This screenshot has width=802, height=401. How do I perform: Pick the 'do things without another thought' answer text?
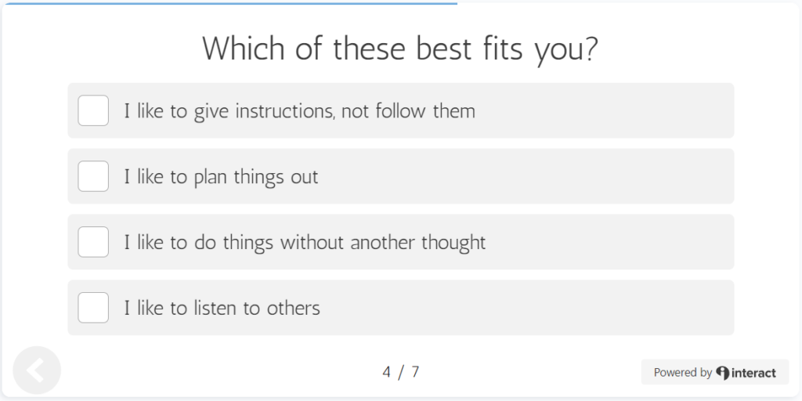pos(305,243)
